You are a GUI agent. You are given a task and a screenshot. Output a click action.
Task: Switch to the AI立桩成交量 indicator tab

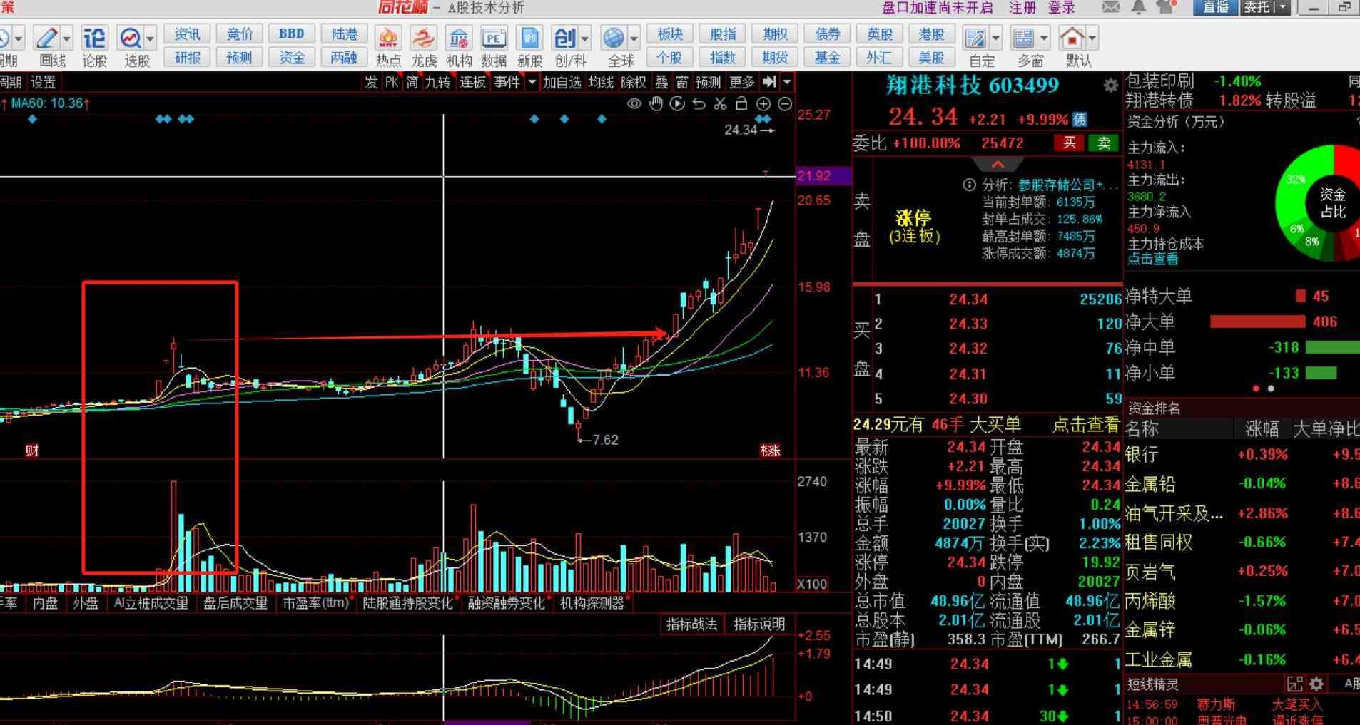coord(151,603)
